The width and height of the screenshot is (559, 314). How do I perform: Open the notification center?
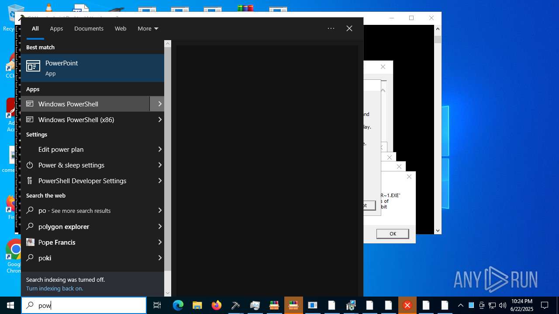545,305
